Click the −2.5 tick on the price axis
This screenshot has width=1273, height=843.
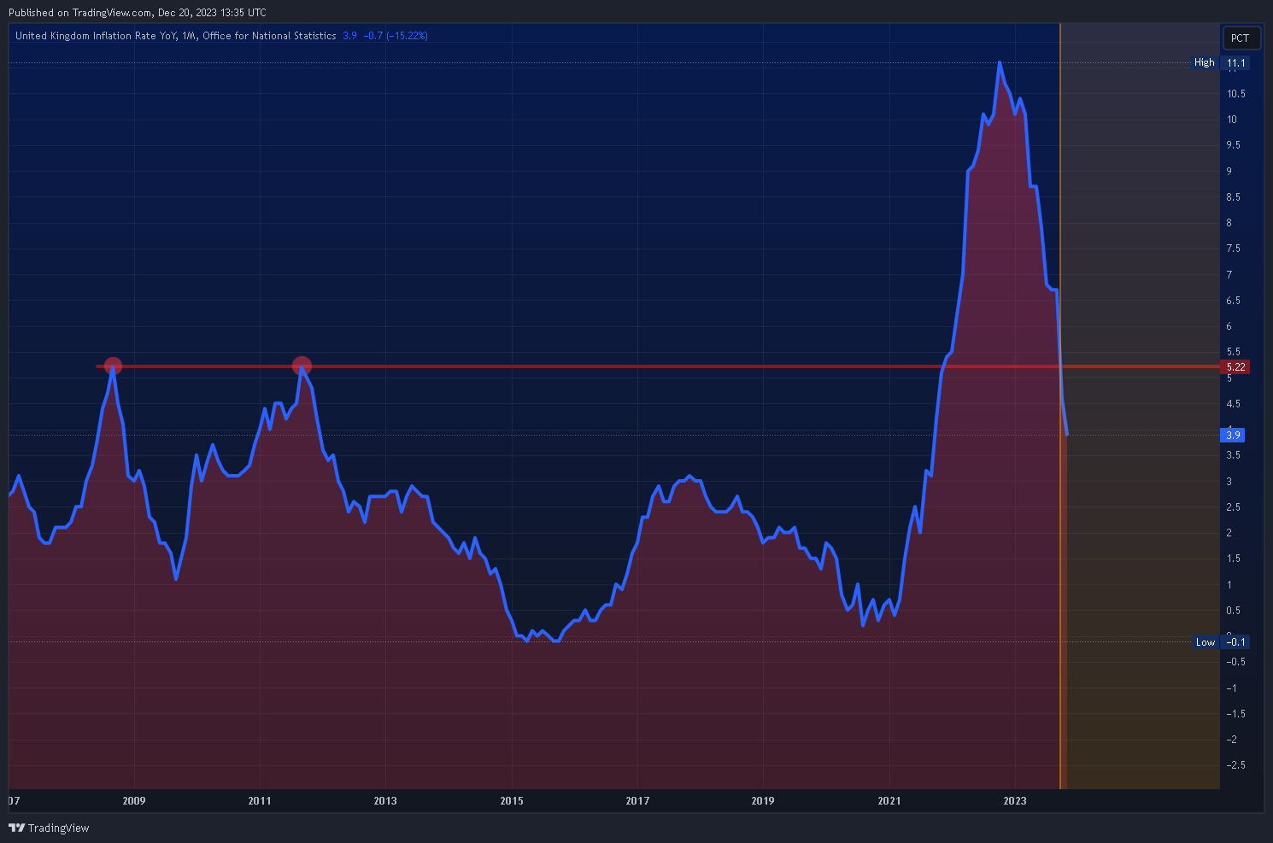1235,765
